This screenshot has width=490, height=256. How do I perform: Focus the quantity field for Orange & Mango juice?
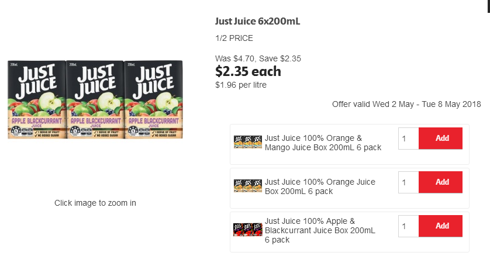409,139
